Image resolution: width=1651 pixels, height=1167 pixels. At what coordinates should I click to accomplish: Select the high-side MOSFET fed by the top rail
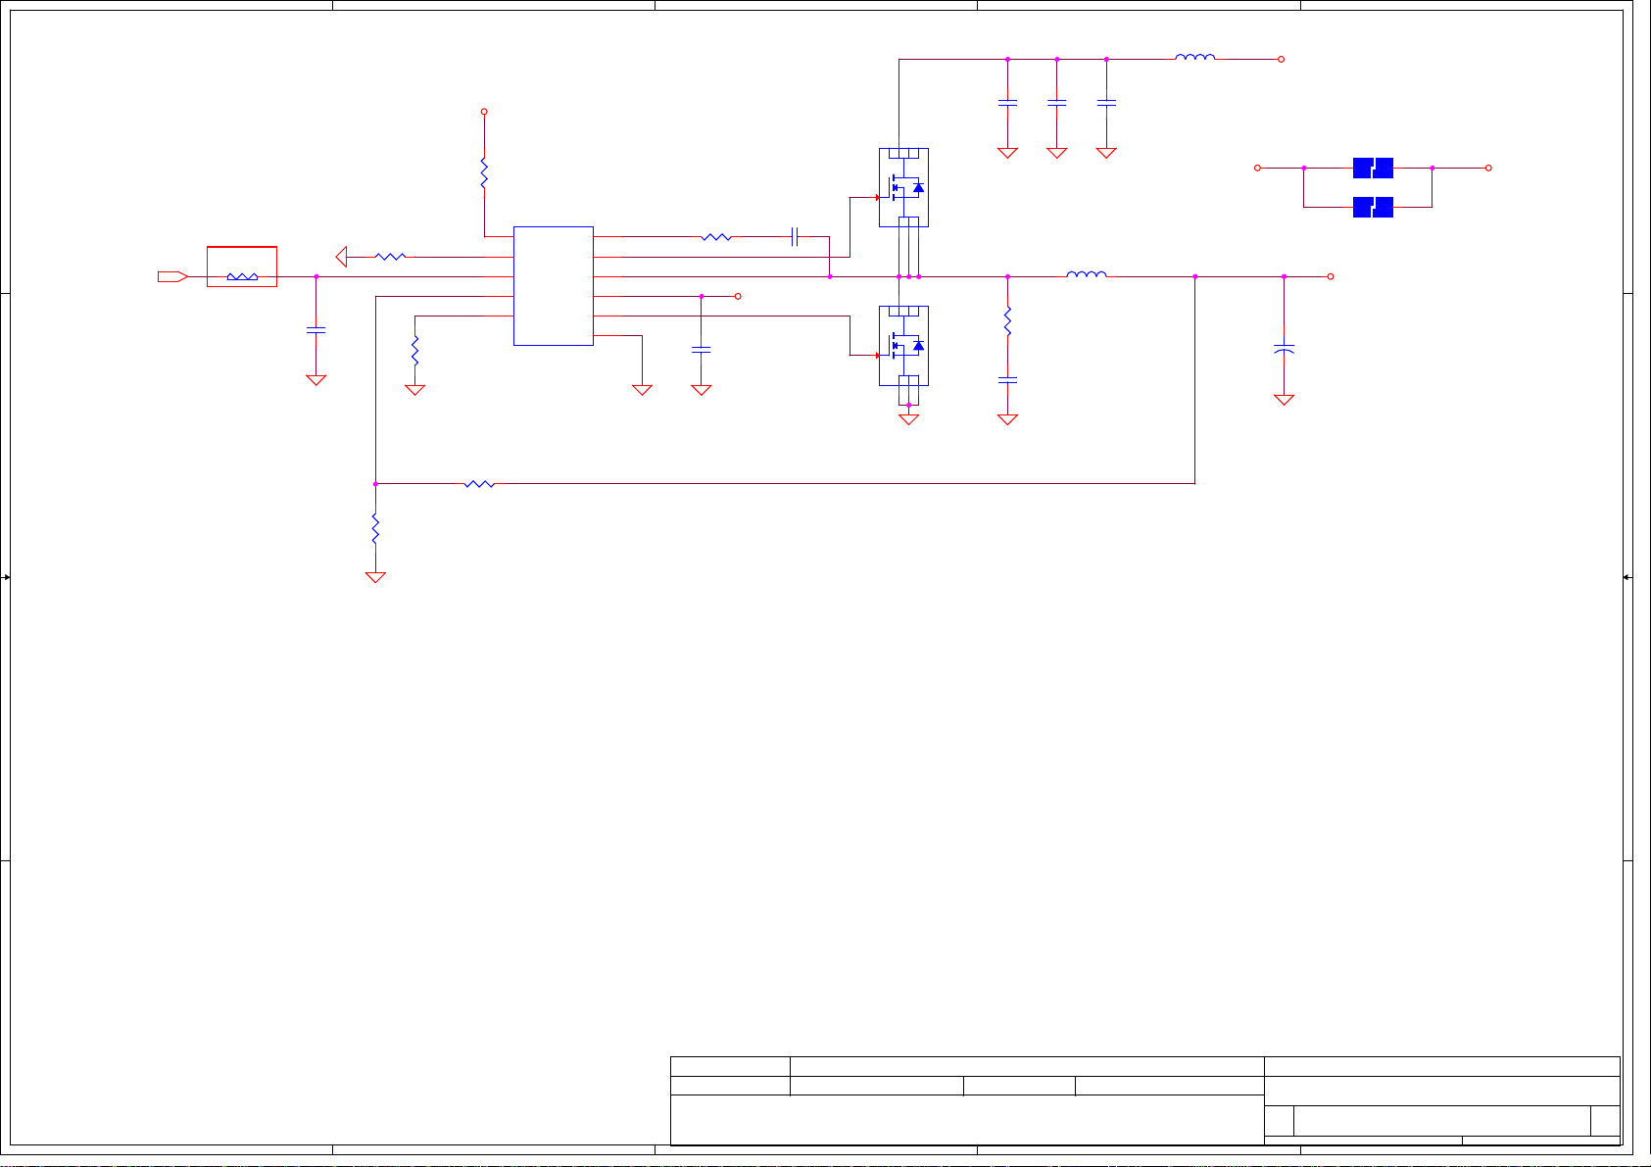(x=903, y=187)
